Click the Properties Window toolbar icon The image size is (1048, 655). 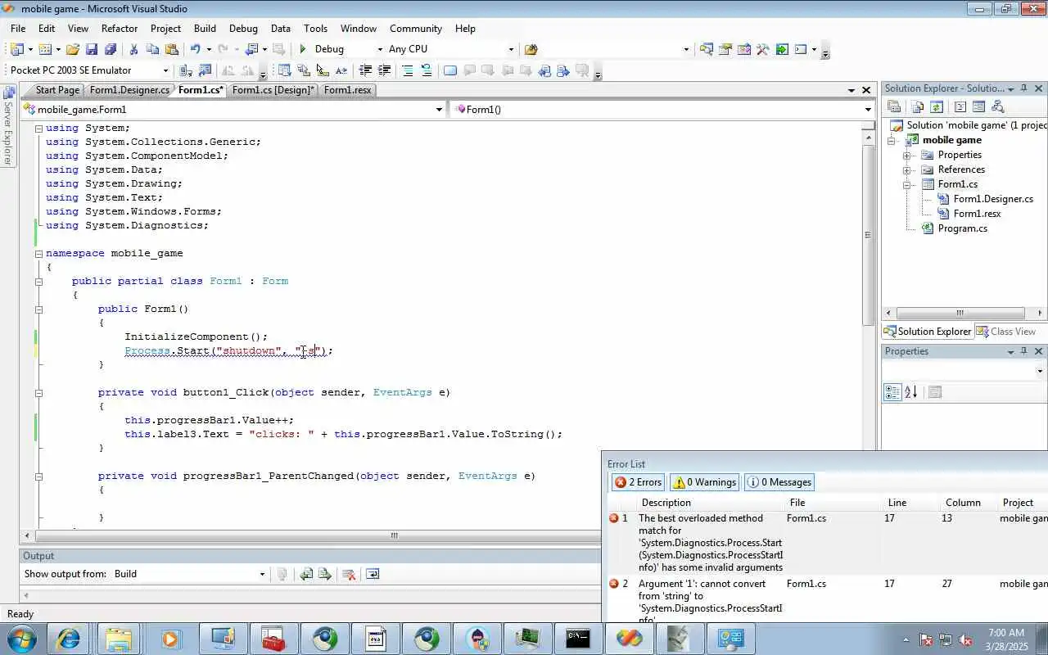[x=725, y=49]
